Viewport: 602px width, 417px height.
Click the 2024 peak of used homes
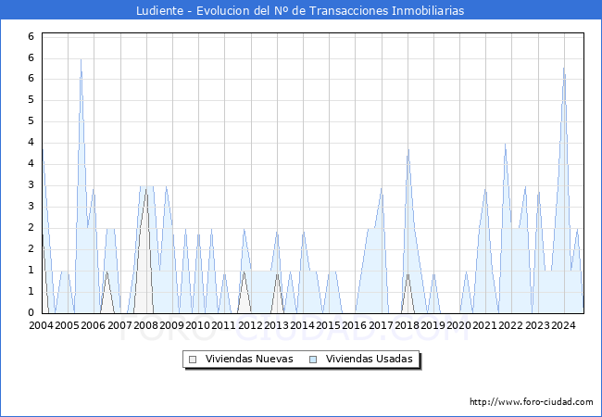pos(564,68)
